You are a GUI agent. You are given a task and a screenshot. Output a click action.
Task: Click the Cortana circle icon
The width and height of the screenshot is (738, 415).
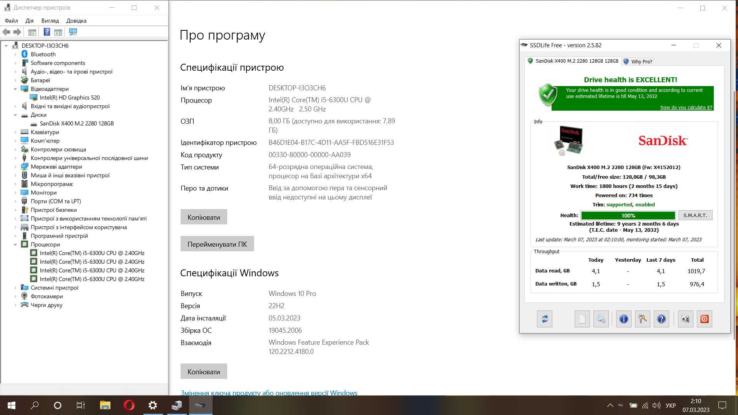click(58, 405)
